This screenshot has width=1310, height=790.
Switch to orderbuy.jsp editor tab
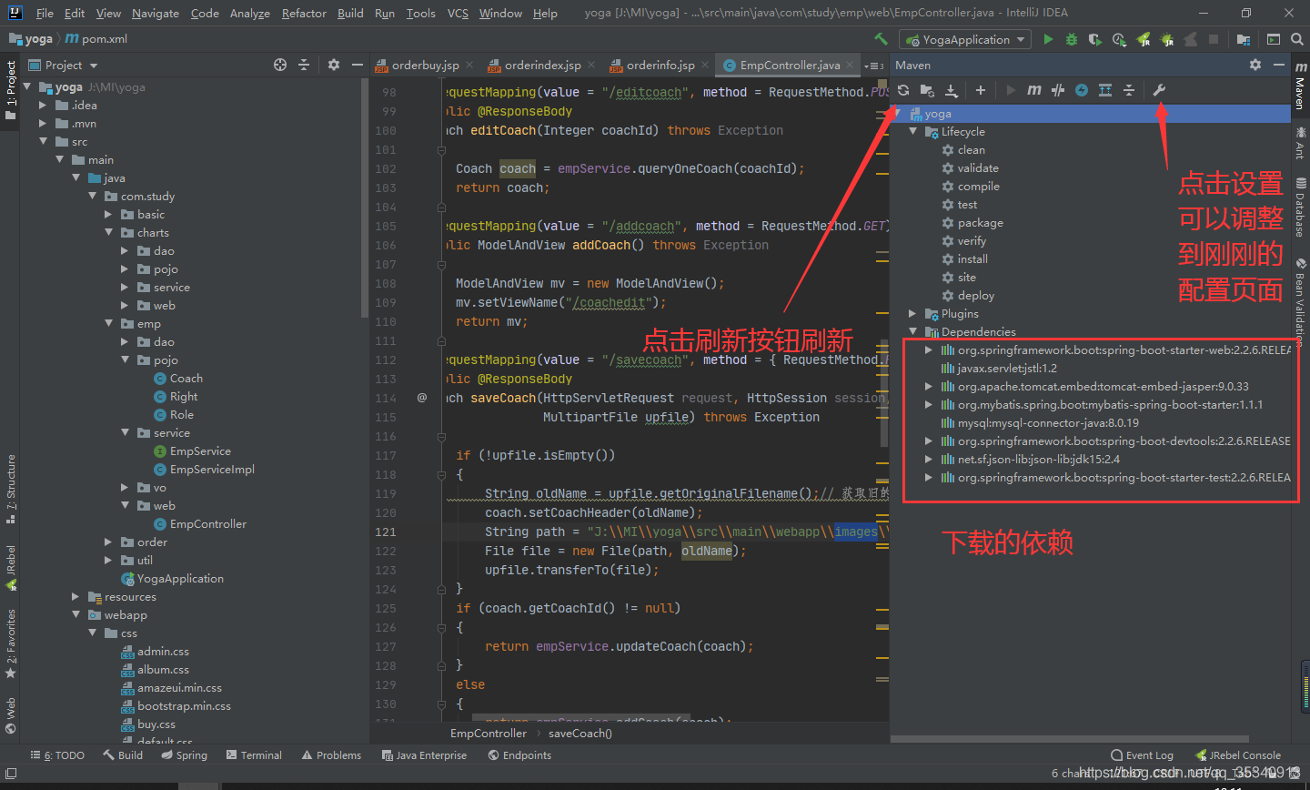(425, 66)
